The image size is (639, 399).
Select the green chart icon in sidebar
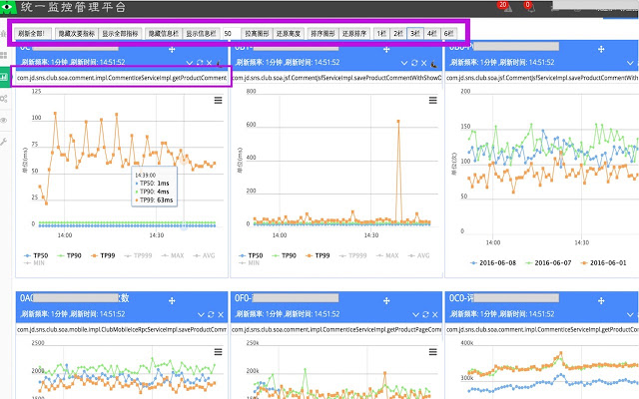click(x=4, y=77)
